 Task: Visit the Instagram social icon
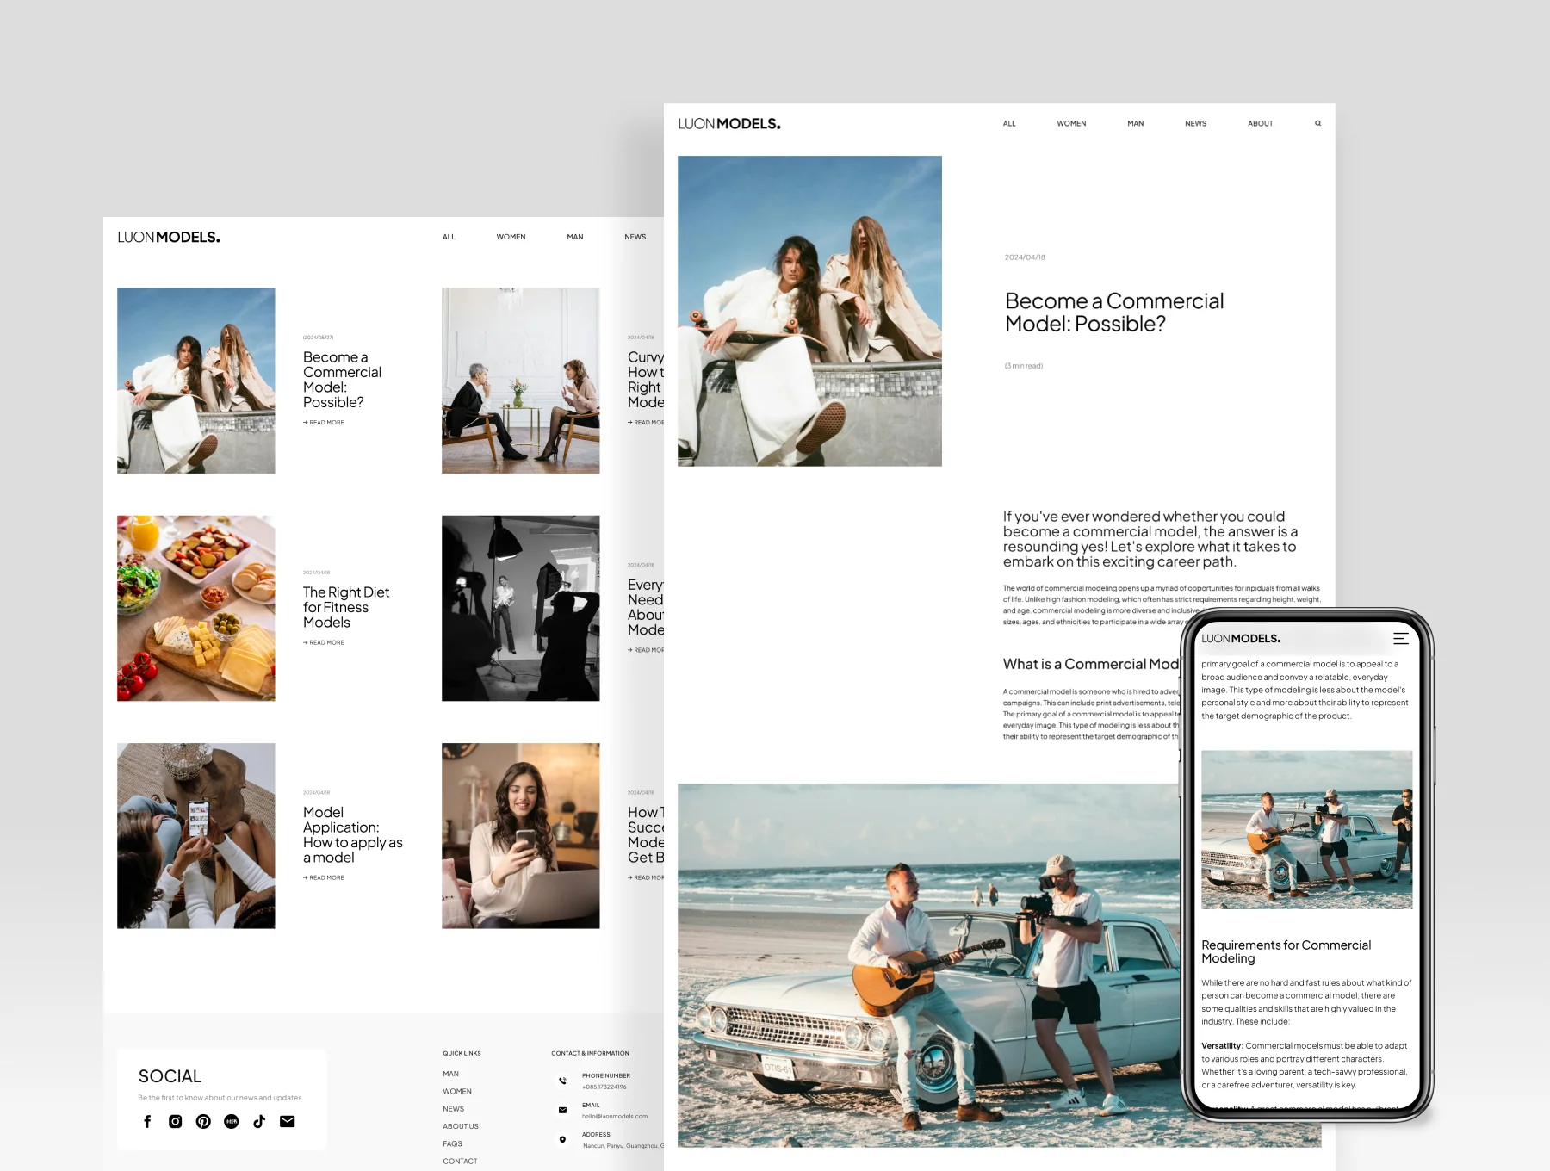click(176, 1121)
